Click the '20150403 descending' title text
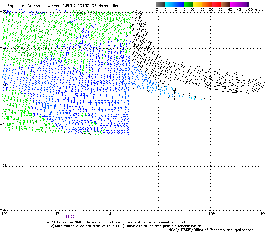This screenshot has width=265, height=232. pyautogui.click(x=98, y=6)
